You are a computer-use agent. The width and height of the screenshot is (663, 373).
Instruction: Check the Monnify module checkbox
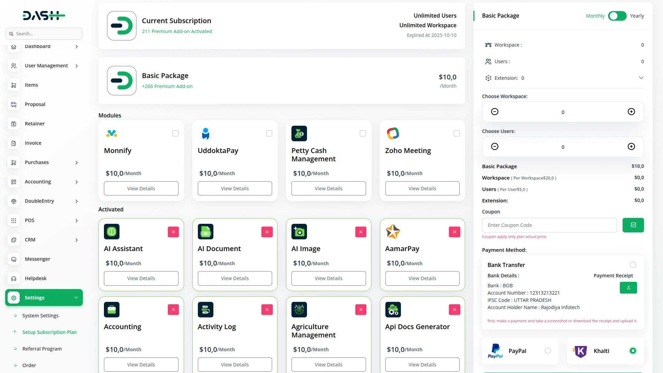point(175,134)
